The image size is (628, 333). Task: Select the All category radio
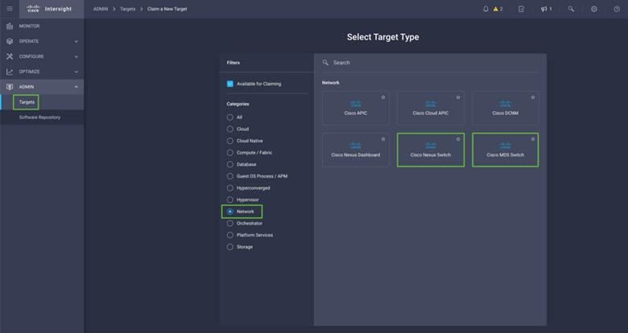[230, 117]
